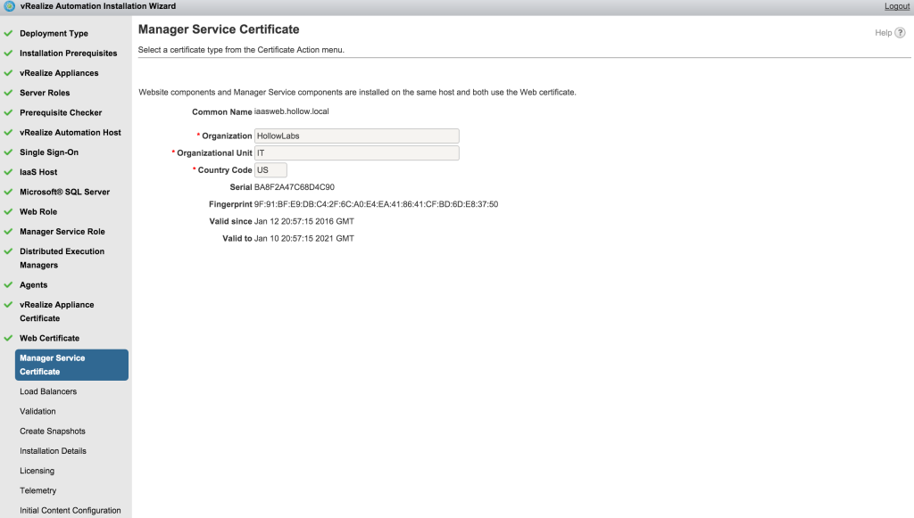Select the Country Code field
Viewport: 914px width, 518px height.
click(x=270, y=170)
